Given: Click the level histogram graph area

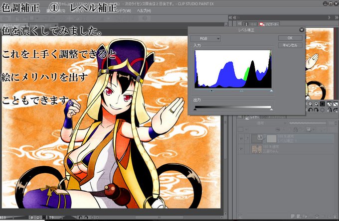Looking at the screenshot, I should pos(233,69).
